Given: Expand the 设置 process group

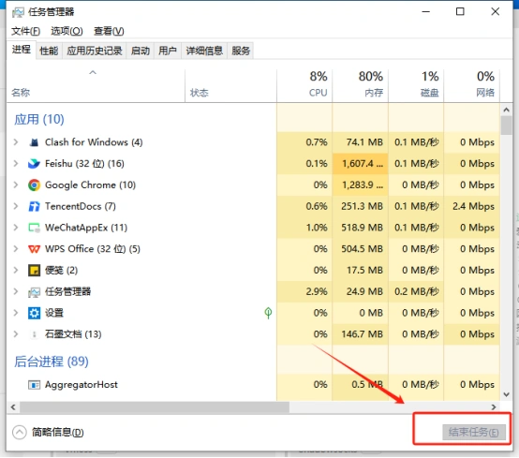Looking at the screenshot, I should click(16, 313).
